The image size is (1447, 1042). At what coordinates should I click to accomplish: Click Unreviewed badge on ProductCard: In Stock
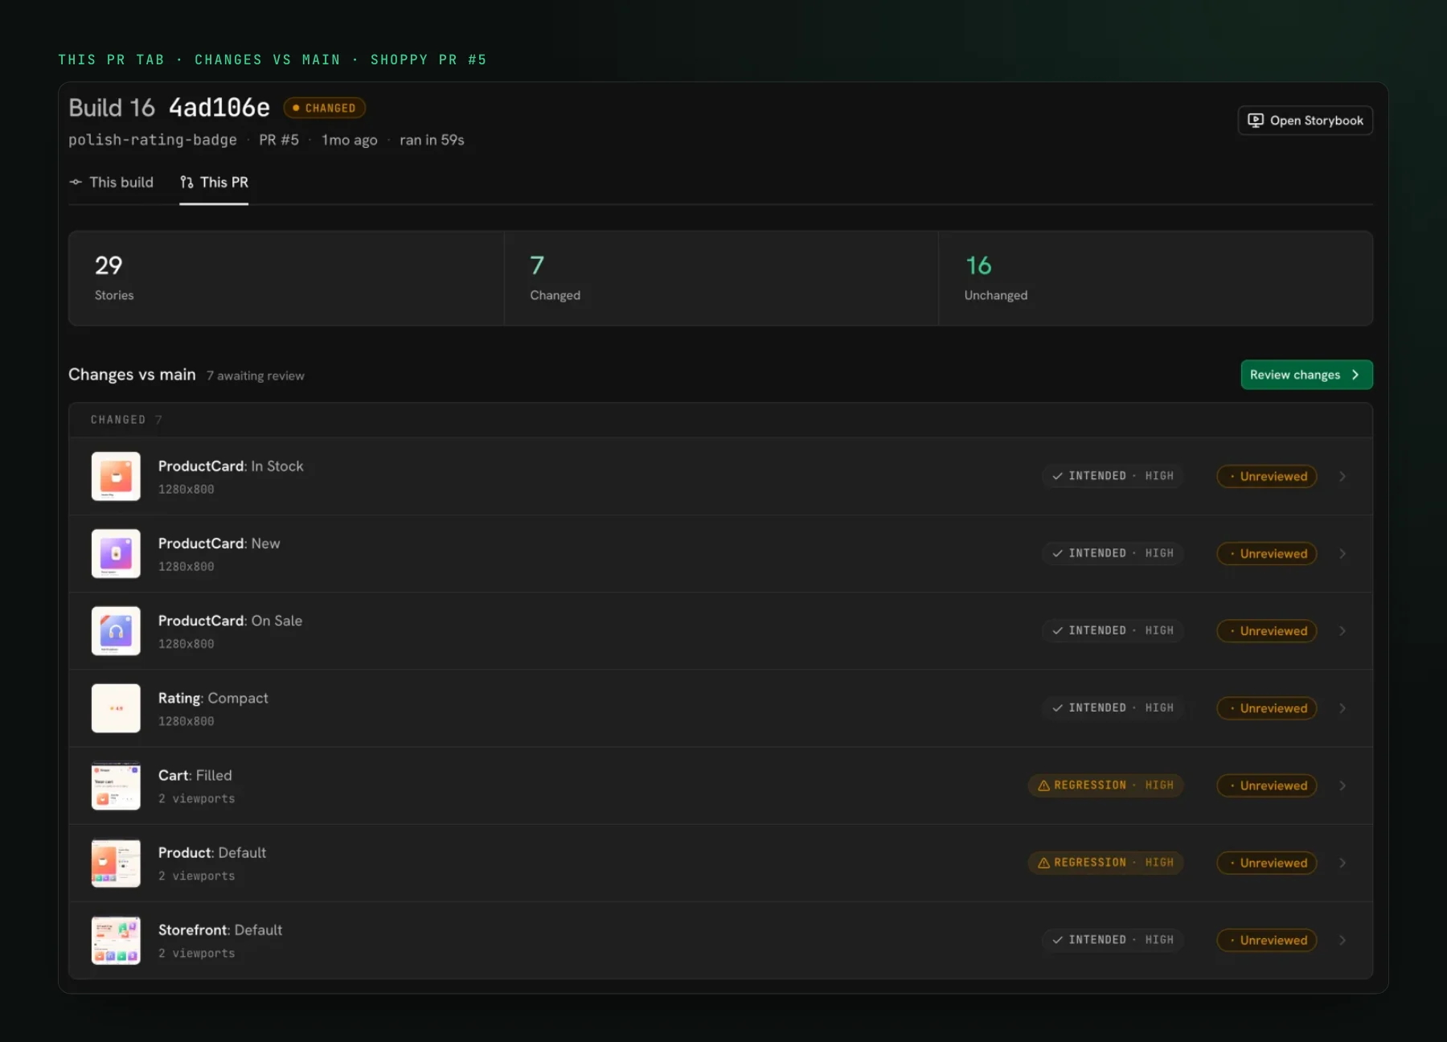point(1267,477)
